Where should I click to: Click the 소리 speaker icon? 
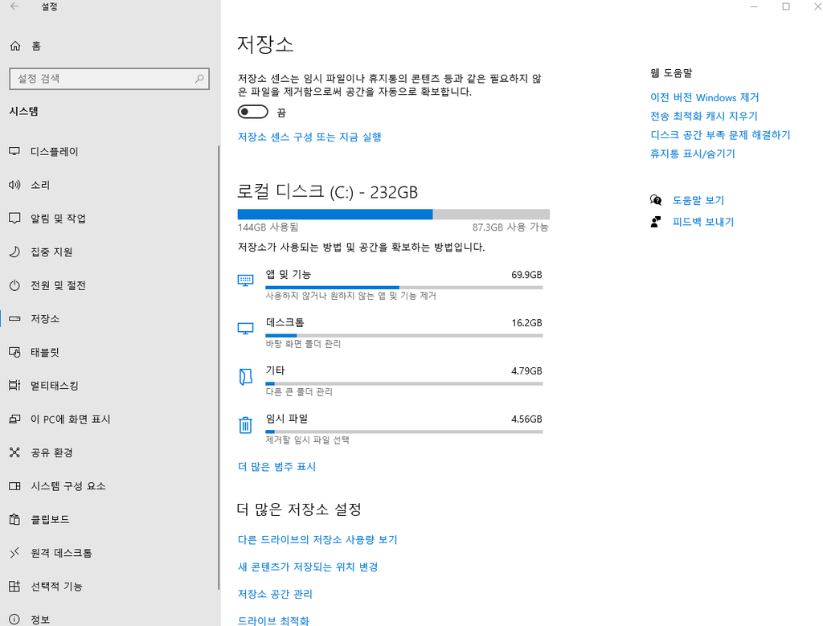(x=14, y=185)
